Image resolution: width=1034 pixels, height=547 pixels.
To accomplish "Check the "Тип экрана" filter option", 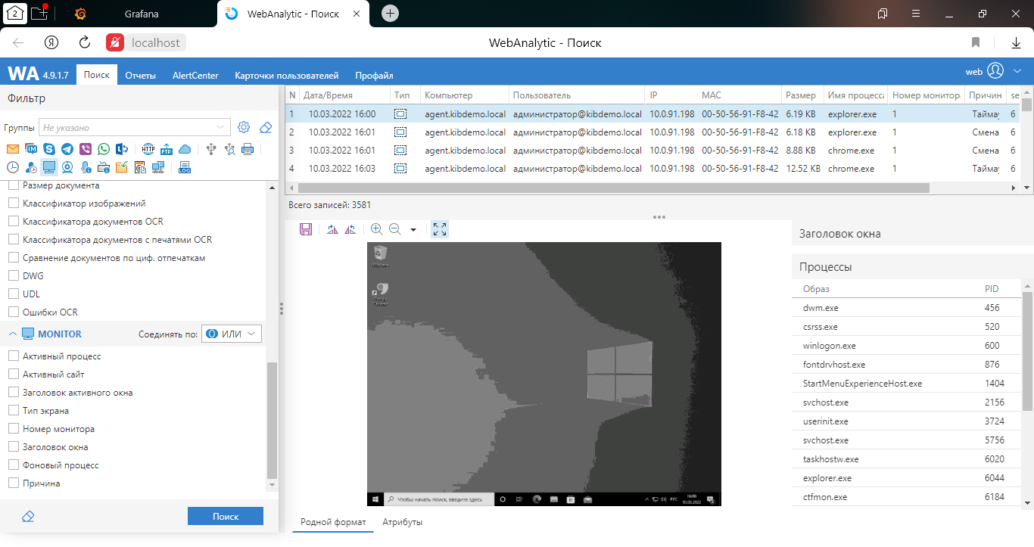I will [13, 411].
